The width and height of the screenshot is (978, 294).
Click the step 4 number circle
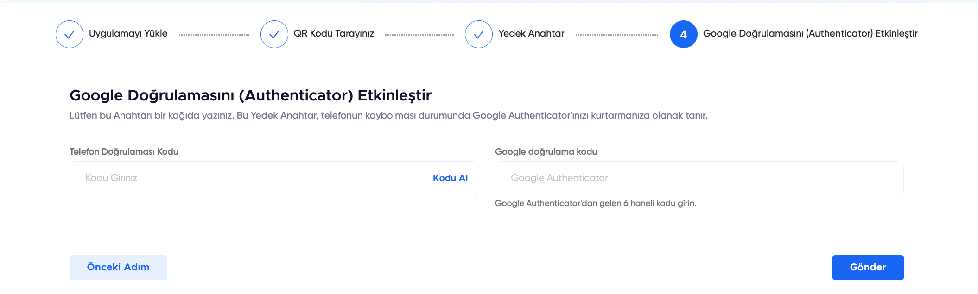point(684,34)
